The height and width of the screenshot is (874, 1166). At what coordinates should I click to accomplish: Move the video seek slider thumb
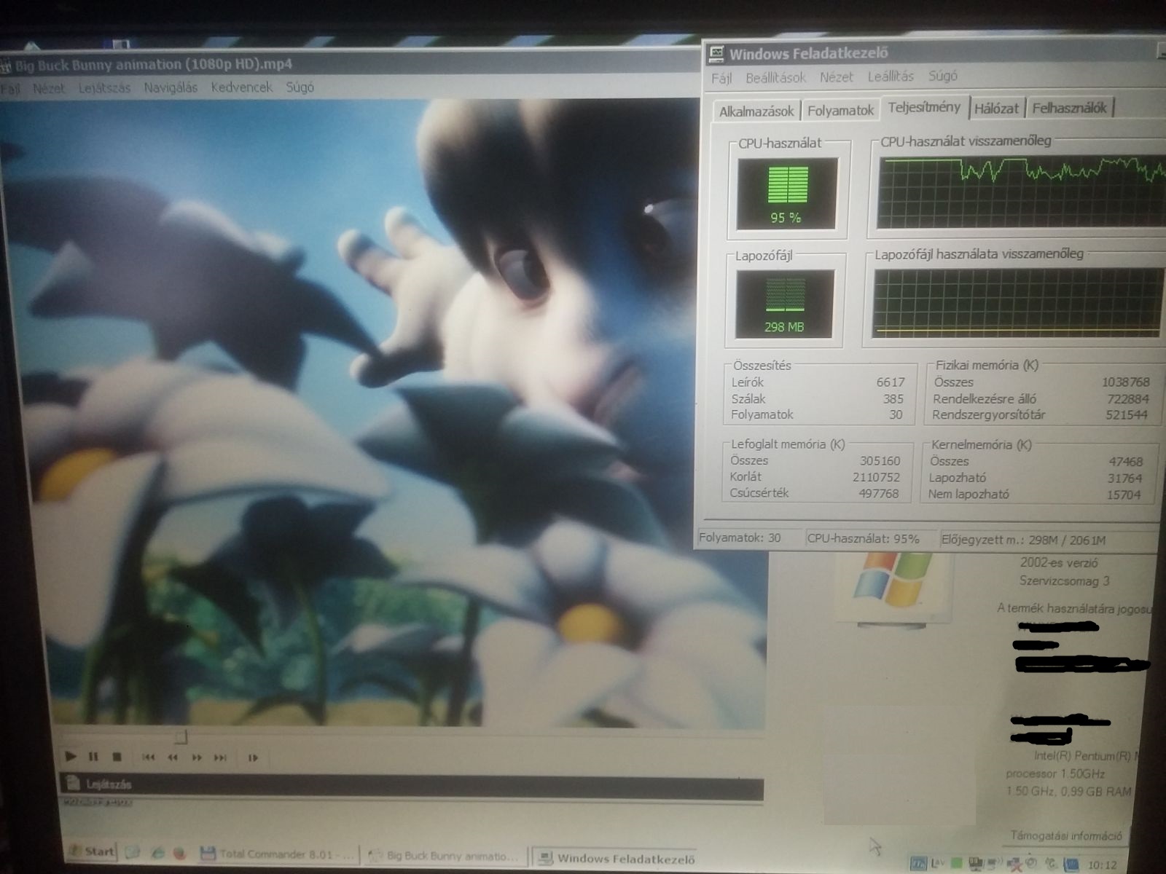pyautogui.click(x=181, y=737)
